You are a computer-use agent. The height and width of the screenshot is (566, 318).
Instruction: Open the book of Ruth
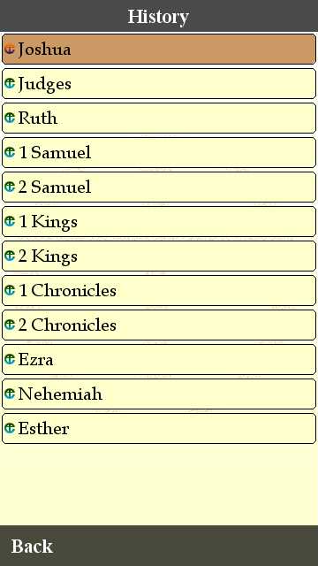click(x=159, y=118)
